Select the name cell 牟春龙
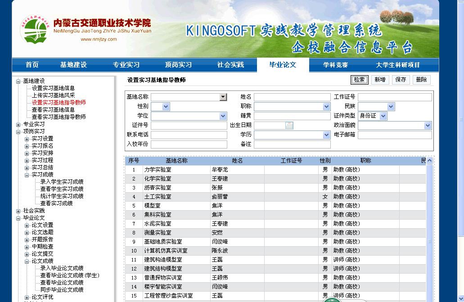 237,170
